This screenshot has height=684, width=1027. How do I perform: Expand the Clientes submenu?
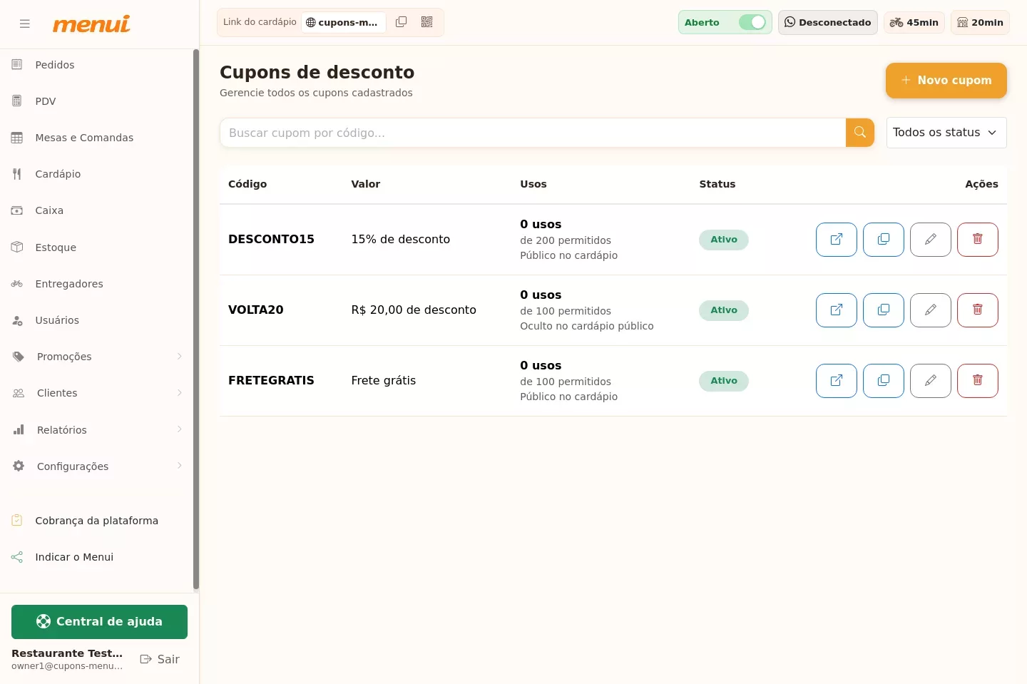tap(97, 393)
